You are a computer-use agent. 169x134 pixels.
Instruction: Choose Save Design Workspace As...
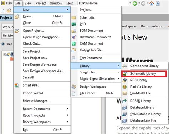pyautogui.click(x=42, y=71)
